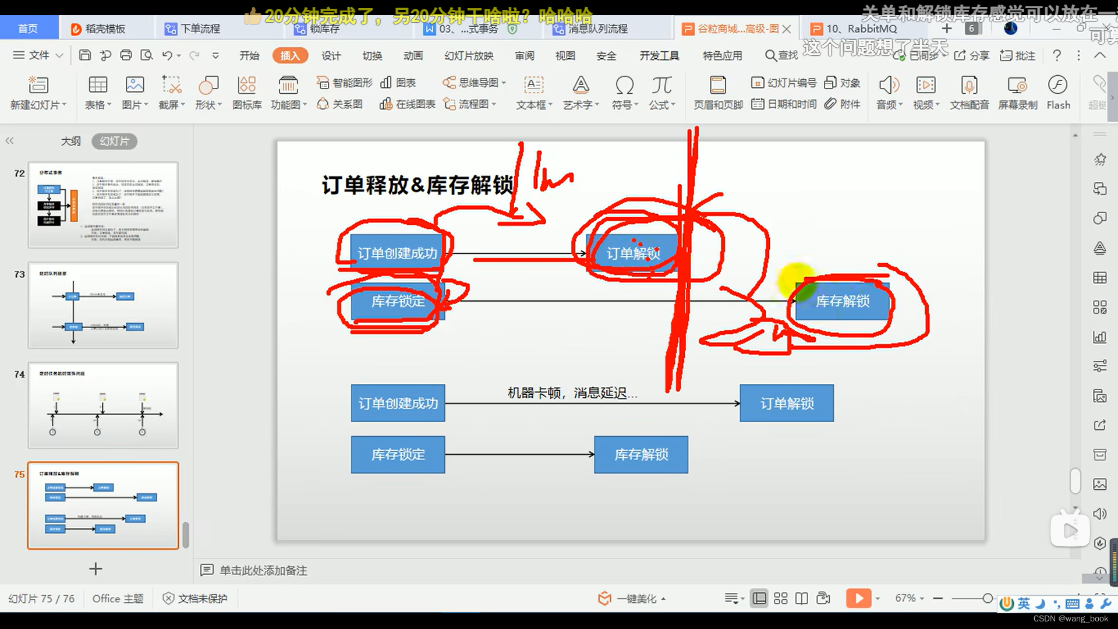The width and height of the screenshot is (1118, 629).
Task: Insert an 在线图表 online chart
Action: pos(408,104)
